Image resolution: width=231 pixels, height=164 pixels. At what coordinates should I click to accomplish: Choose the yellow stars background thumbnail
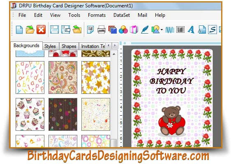(x=96, y=77)
